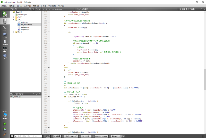This screenshot has width=206, height=138.
Task: Click the filter tree icon in project panel
Action: (x=30, y=9)
